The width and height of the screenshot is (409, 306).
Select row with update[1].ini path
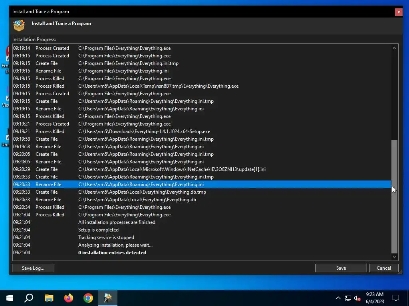tap(202, 169)
